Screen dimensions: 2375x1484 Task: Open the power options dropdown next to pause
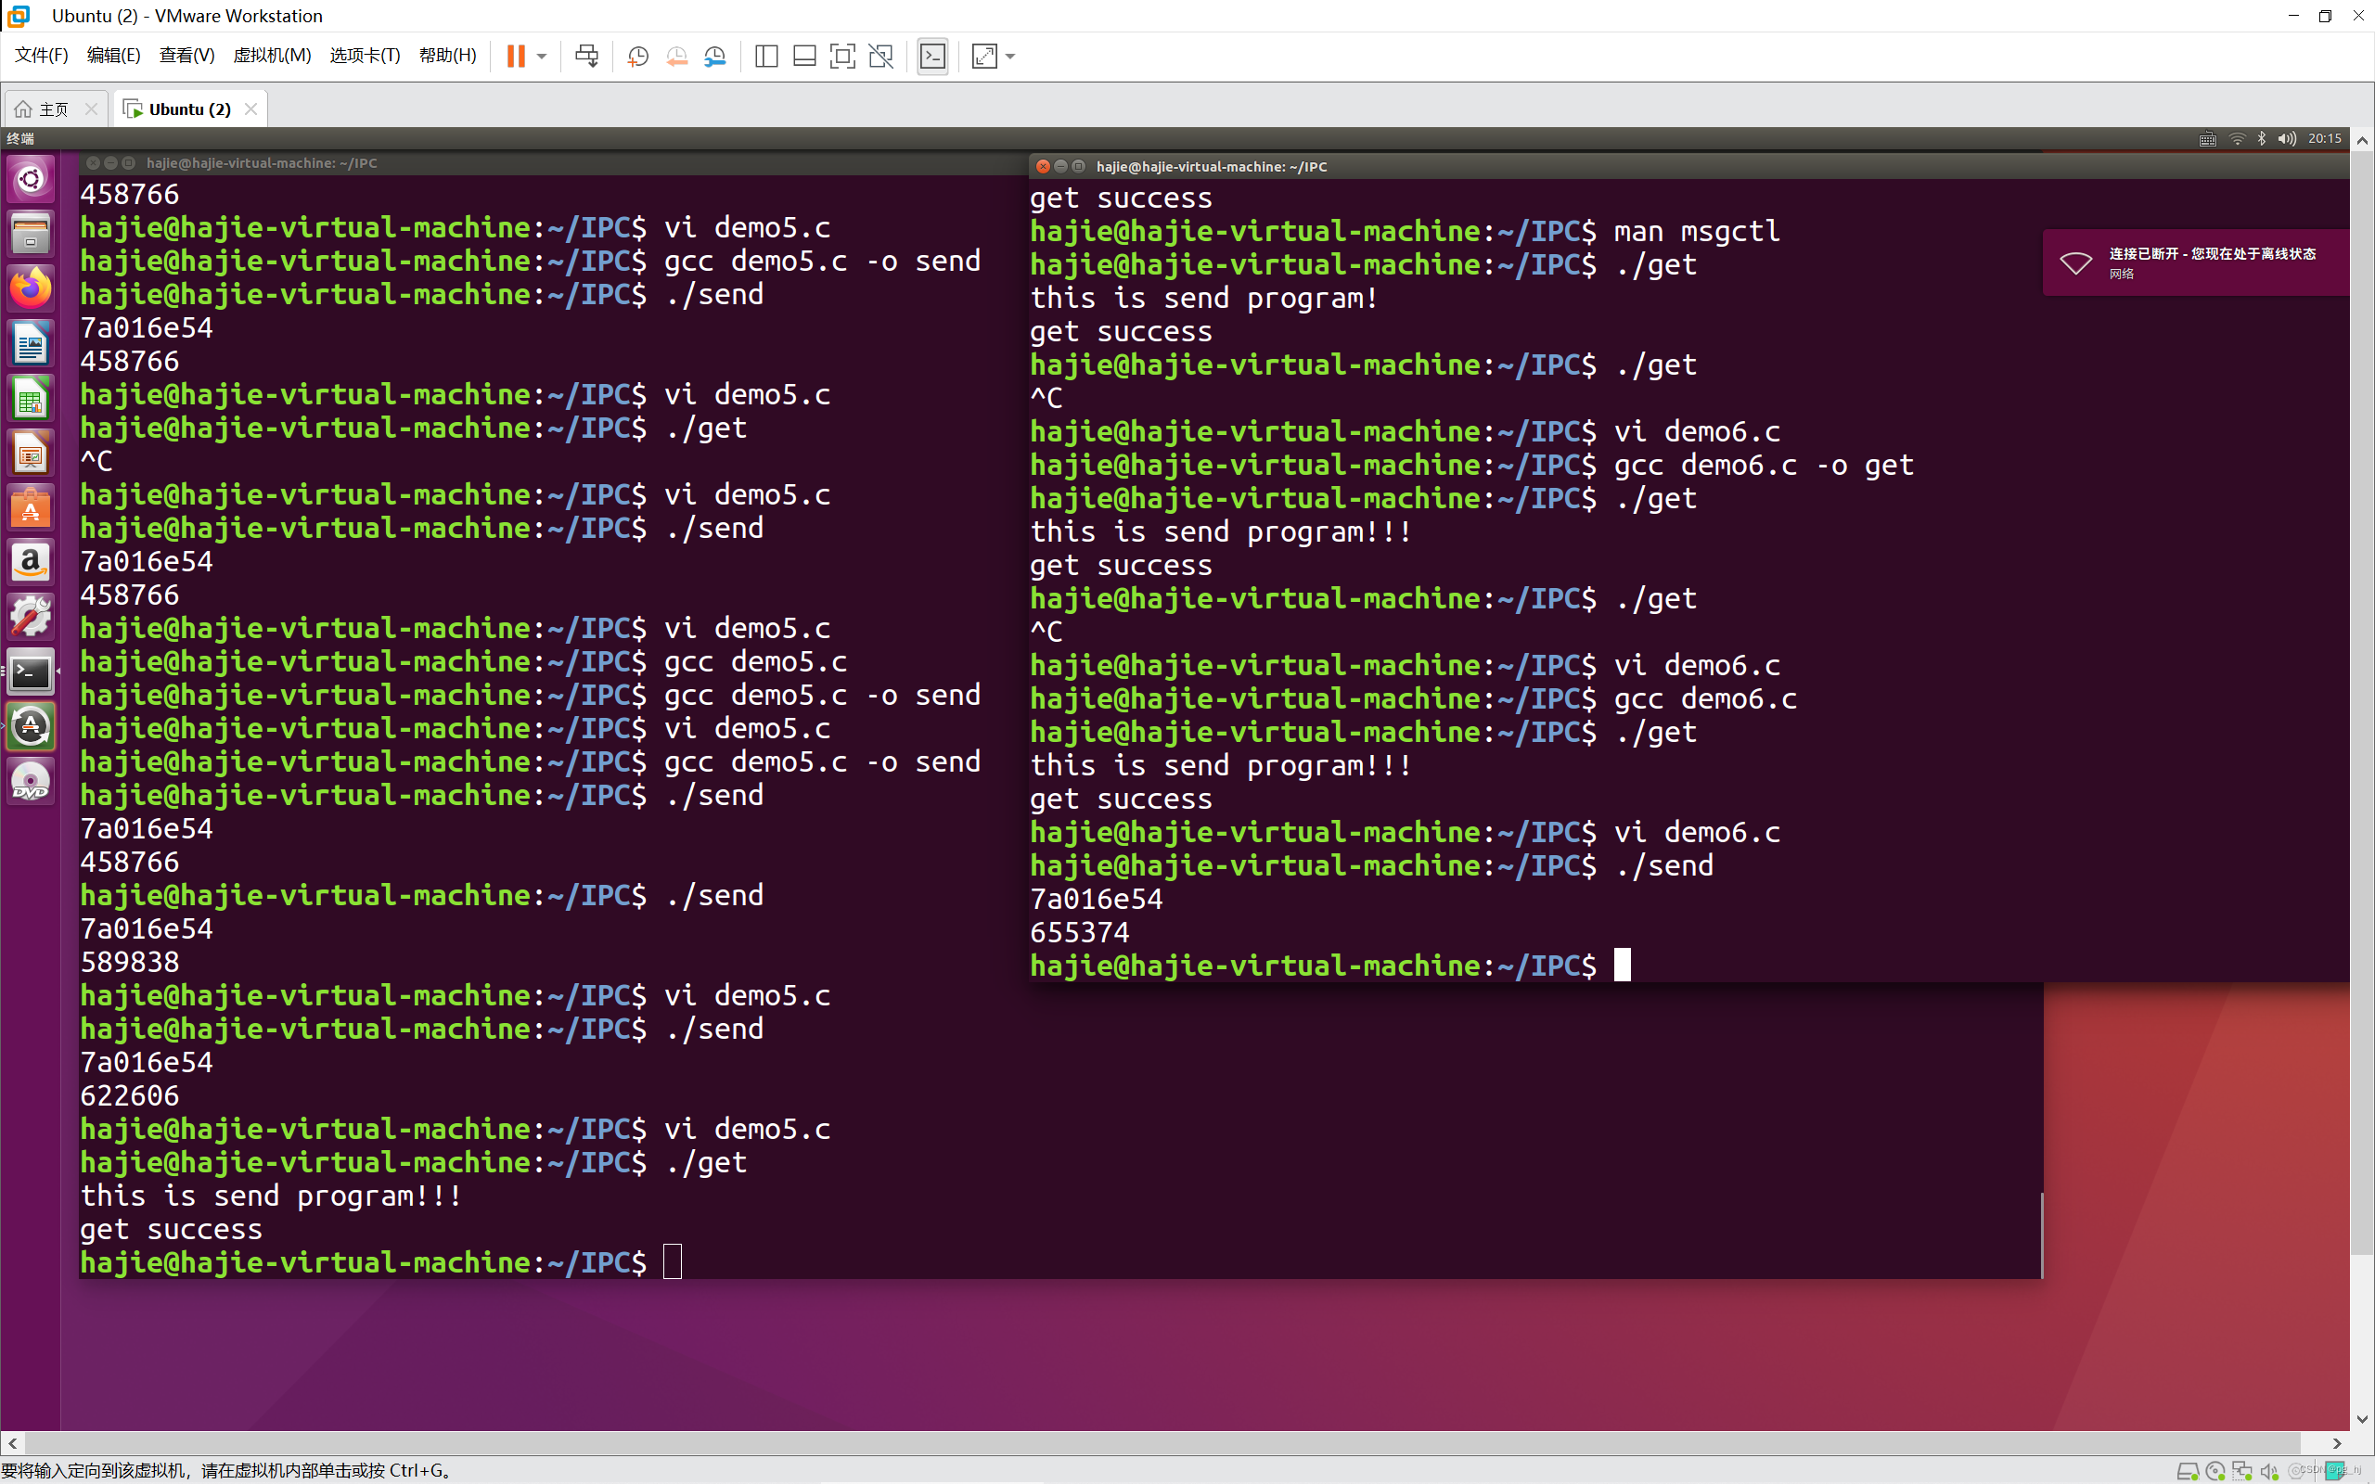click(x=542, y=56)
